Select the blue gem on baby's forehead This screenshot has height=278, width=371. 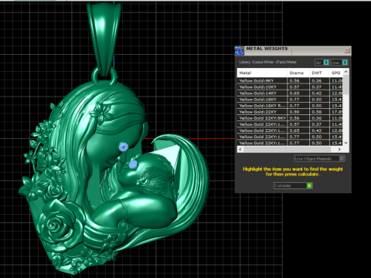coord(133,164)
